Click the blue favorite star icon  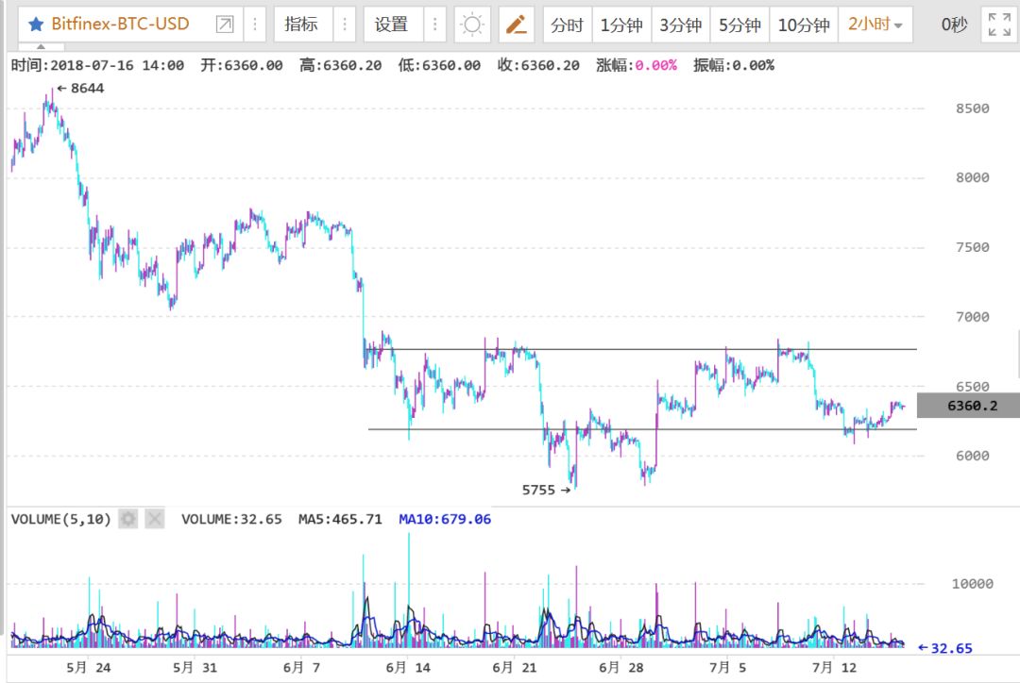click(x=36, y=25)
